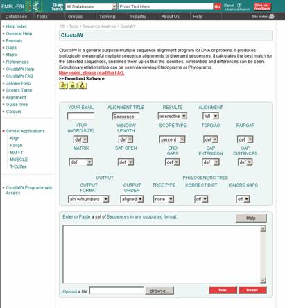Viewport: 285px width, 308px height.
Task: Open the Site Index printer icon
Action: click(x=272, y=17)
